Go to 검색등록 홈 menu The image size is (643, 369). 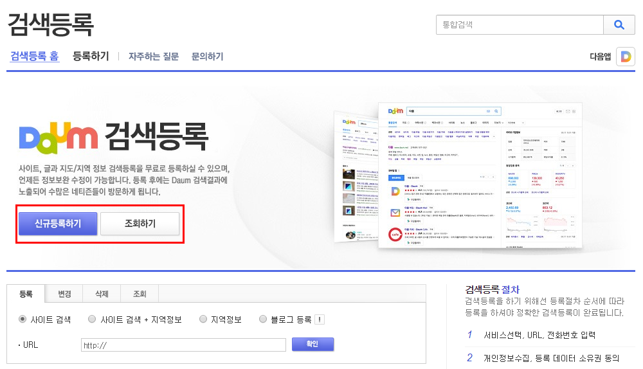(x=35, y=56)
